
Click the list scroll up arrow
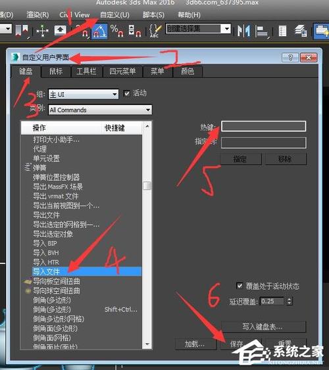(147, 126)
